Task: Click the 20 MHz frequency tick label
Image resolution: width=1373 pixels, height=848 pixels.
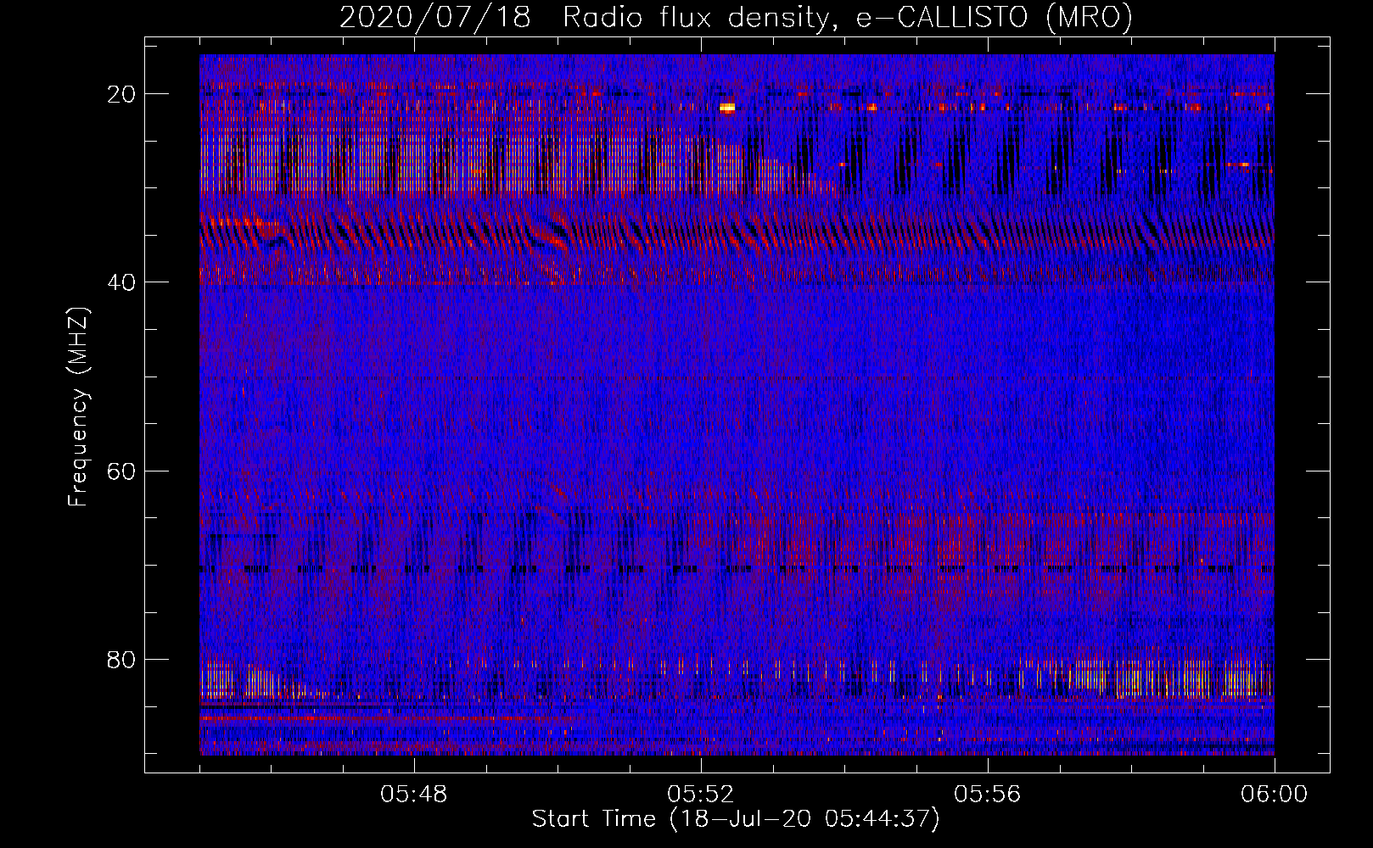Action: click(121, 94)
